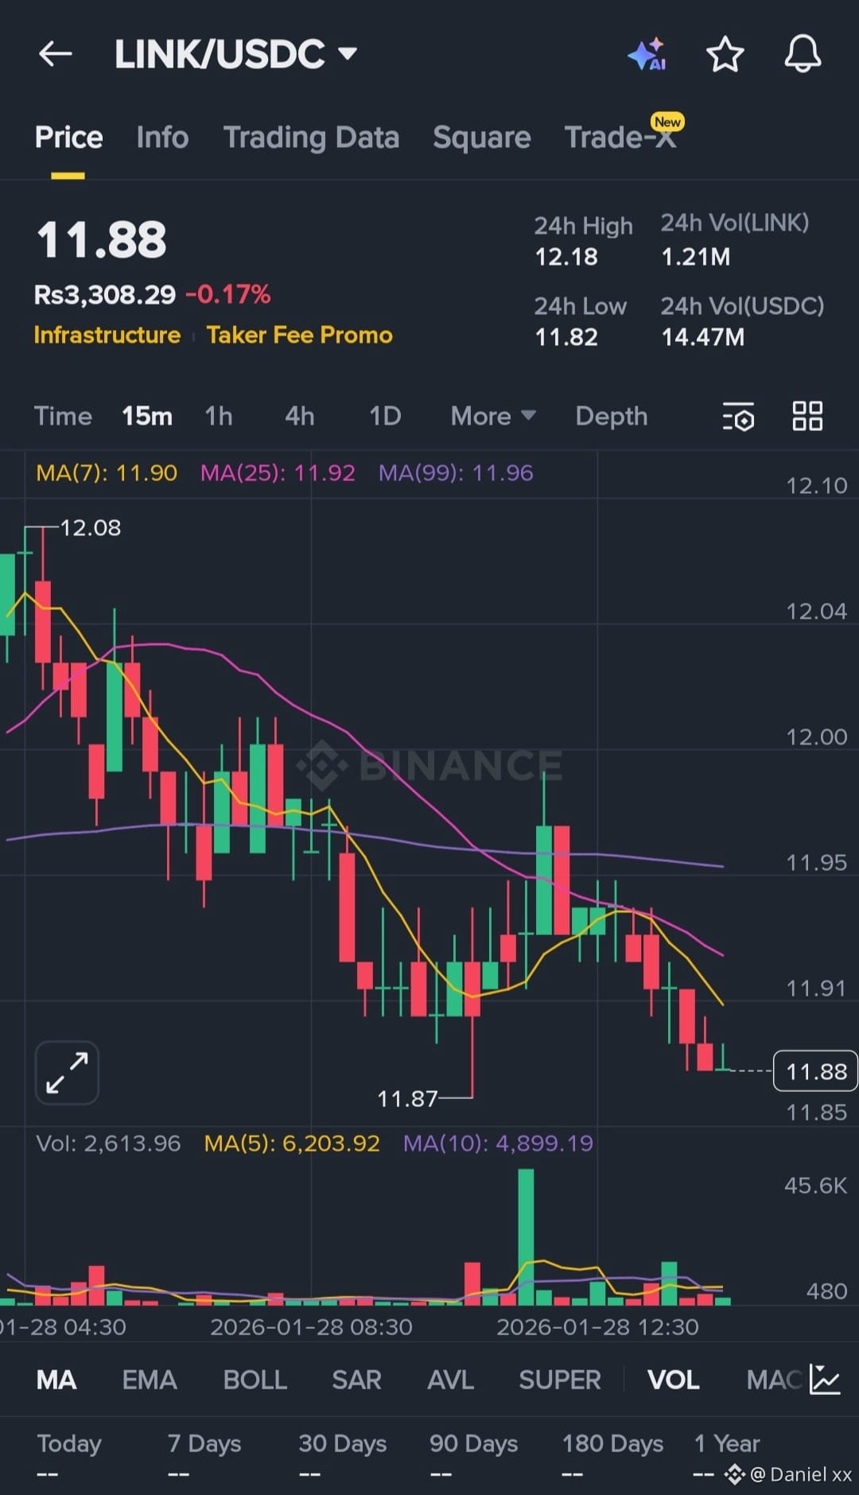
Task: Open the Trade-X tab
Action: click(x=620, y=138)
